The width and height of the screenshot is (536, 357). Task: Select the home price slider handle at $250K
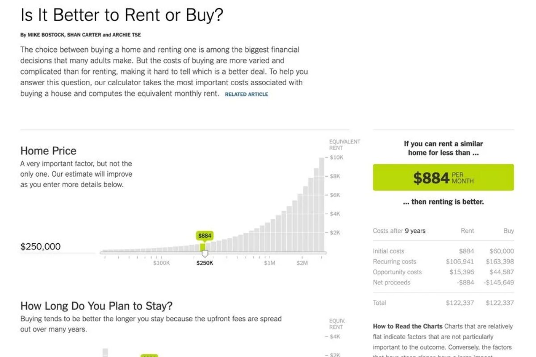tap(205, 253)
